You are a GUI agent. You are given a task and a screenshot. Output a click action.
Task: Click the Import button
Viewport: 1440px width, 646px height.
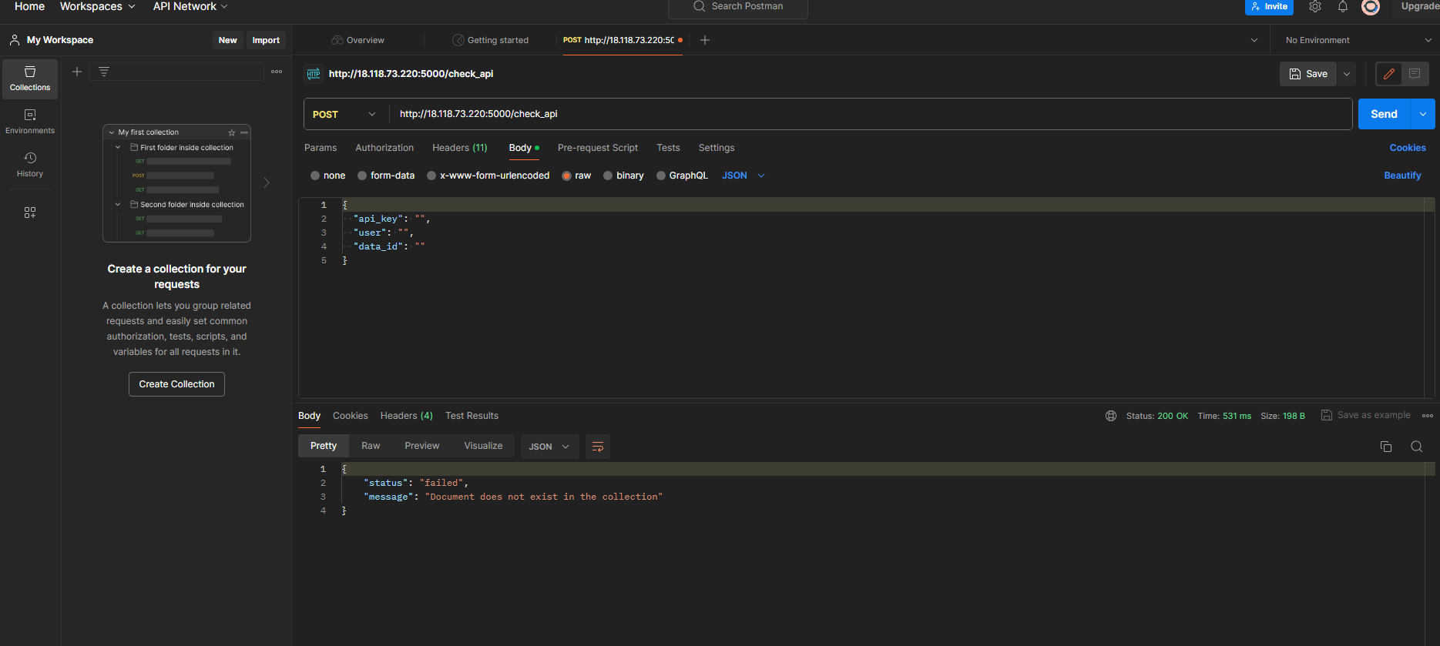pyautogui.click(x=266, y=40)
